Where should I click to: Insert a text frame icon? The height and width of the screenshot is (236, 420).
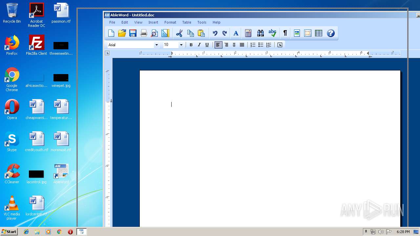(308, 33)
